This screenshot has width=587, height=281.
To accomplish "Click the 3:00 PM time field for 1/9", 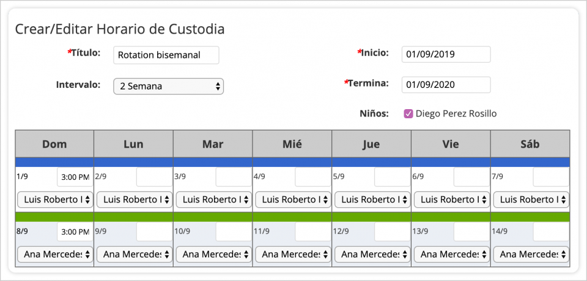I will point(75,177).
